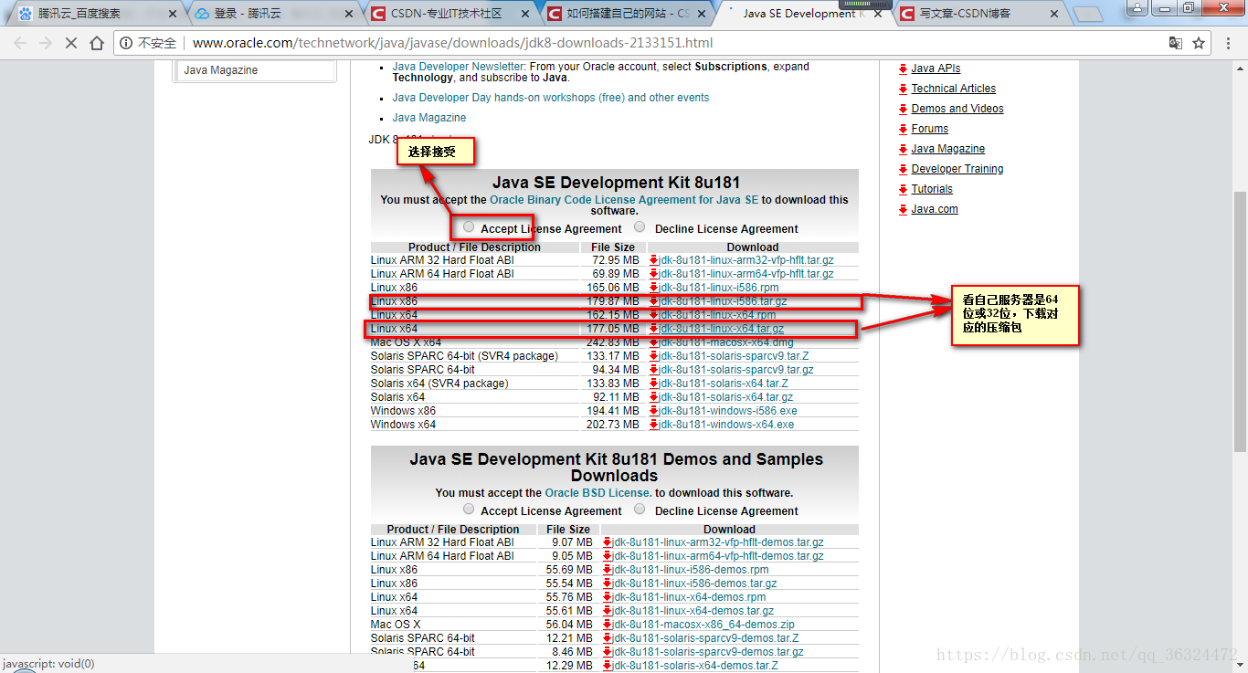Download jdk-8u181-linux-i586-demos.tar.gz
The height and width of the screenshot is (673, 1248).
[x=694, y=584]
